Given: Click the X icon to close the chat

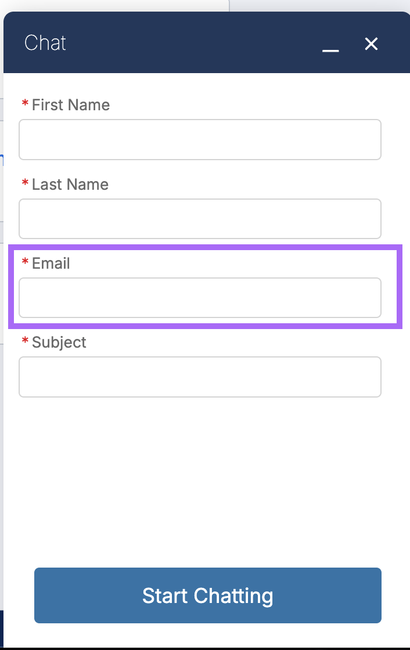Looking at the screenshot, I should pos(371,44).
